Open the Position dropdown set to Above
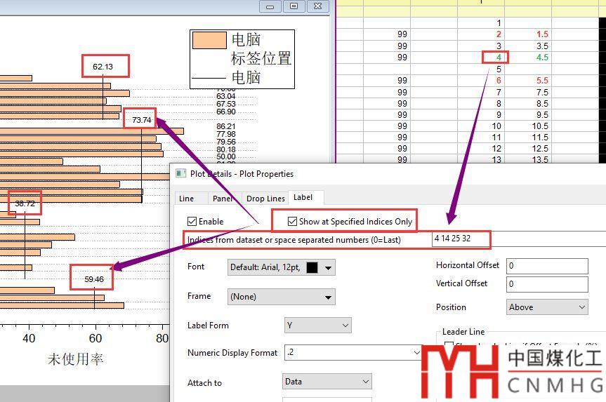The image size is (606, 402). tap(581, 307)
